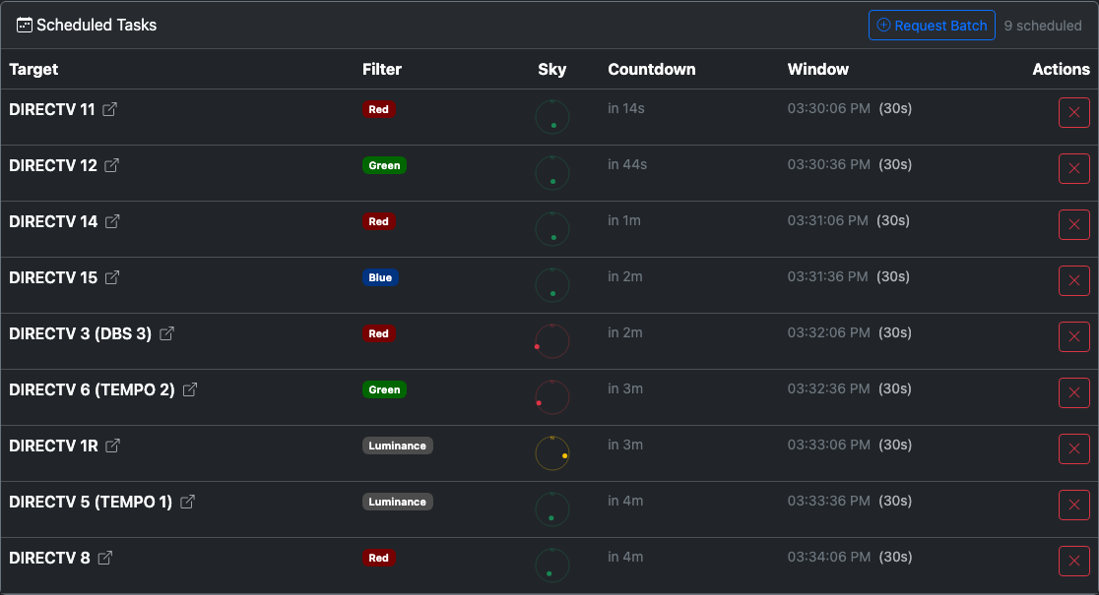1099x595 pixels.
Task: Click the sky position dial for DIRECTV 15
Action: (552, 285)
